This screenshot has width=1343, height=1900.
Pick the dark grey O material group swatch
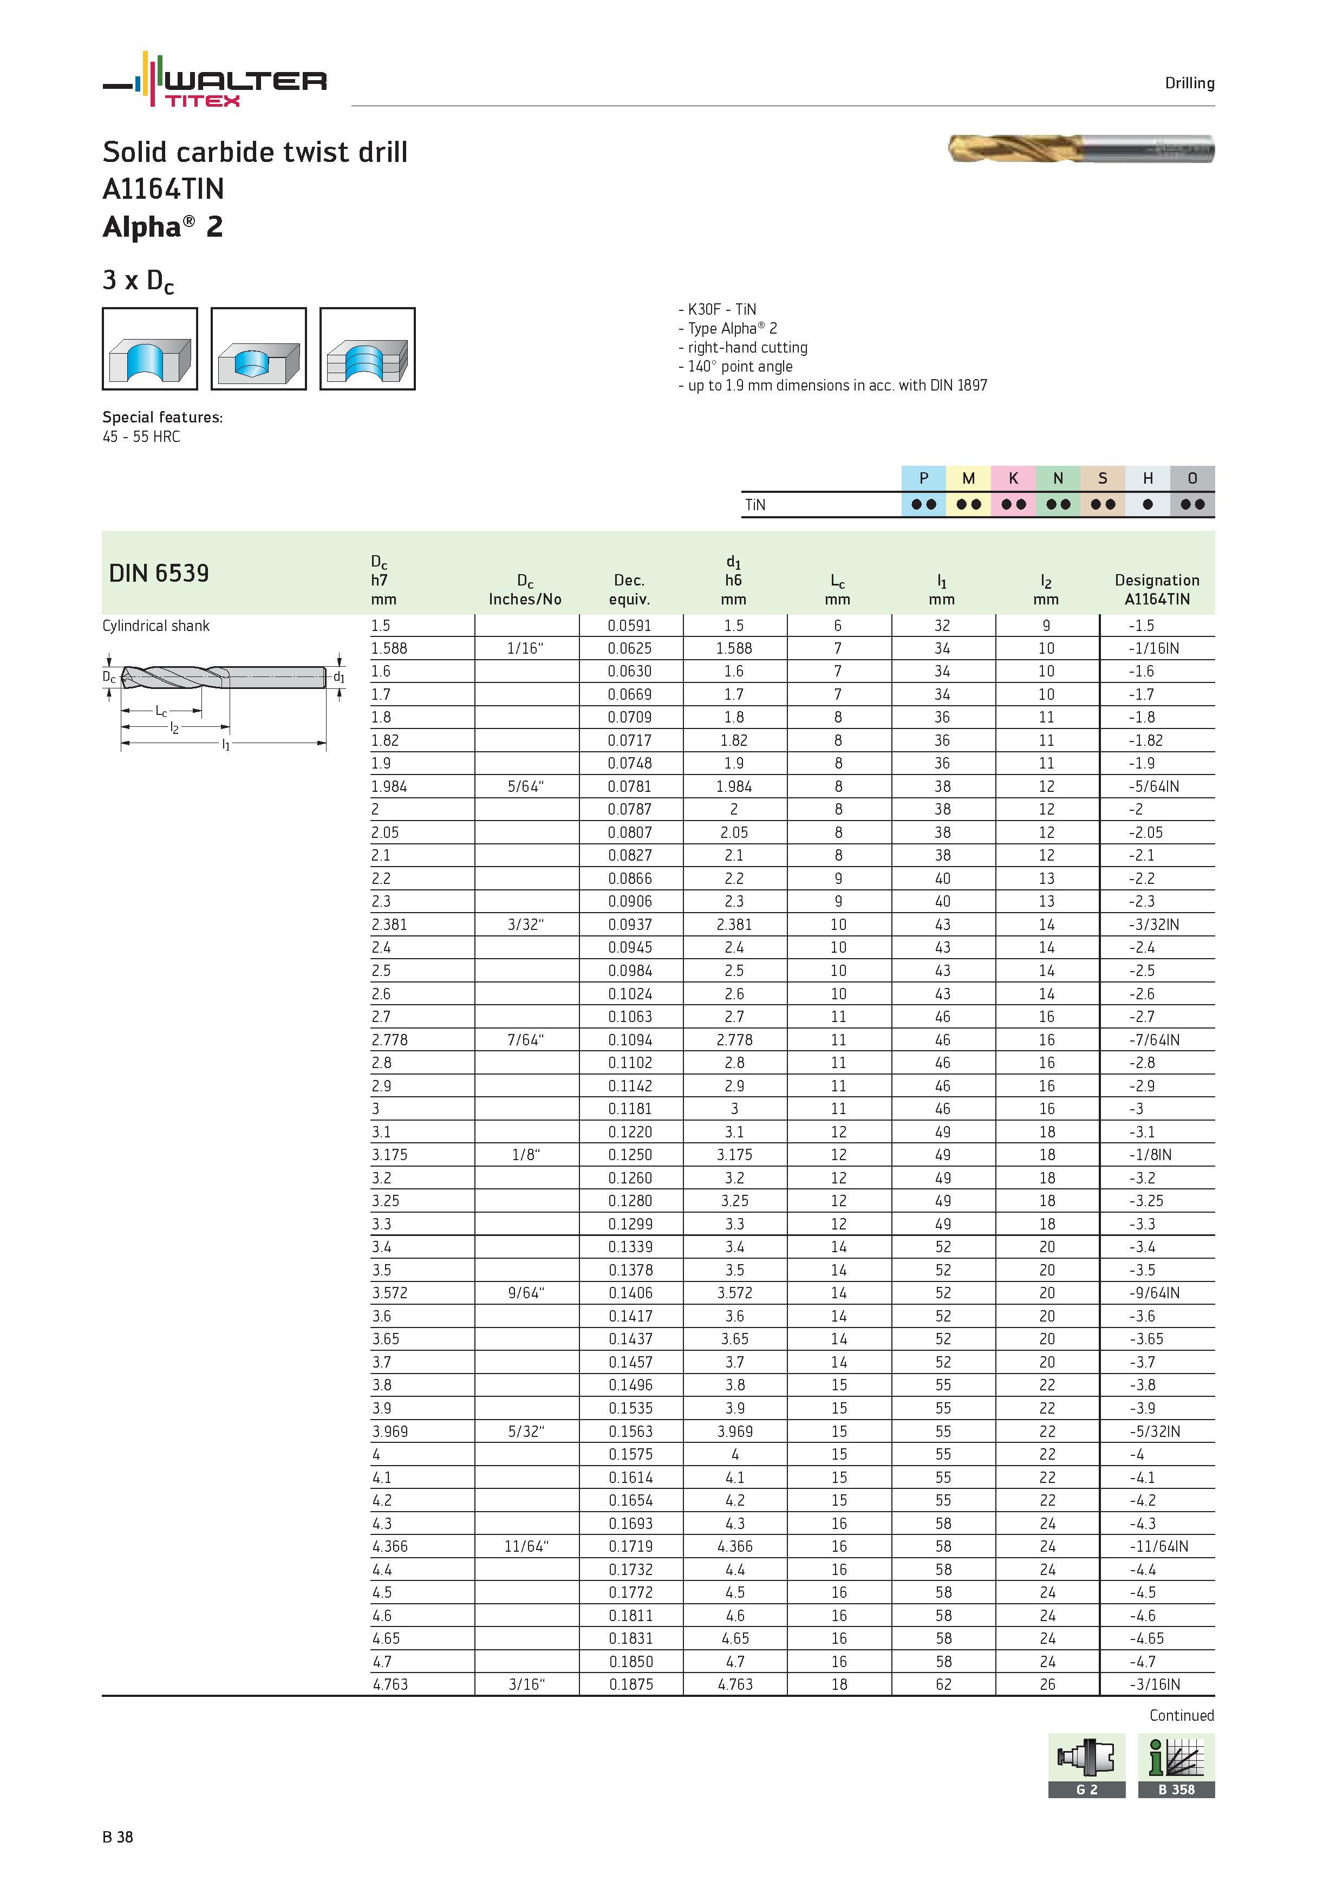(x=1192, y=478)
